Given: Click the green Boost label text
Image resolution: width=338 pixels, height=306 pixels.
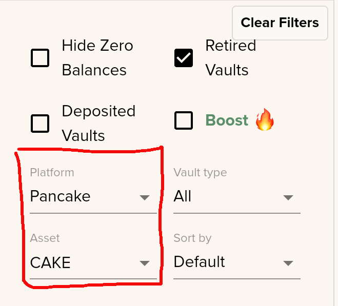Looking at the screenshot, I should click(227, 120).
